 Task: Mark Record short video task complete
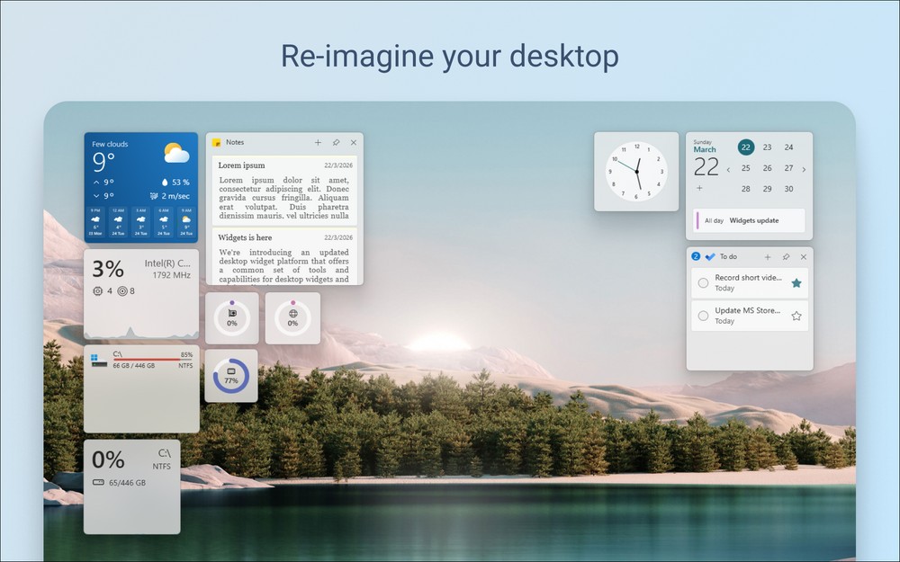(x=704, y=283)
